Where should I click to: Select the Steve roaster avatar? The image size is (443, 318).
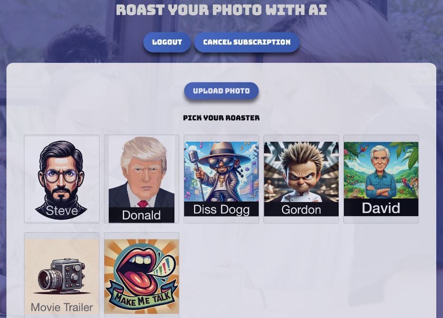62,179
